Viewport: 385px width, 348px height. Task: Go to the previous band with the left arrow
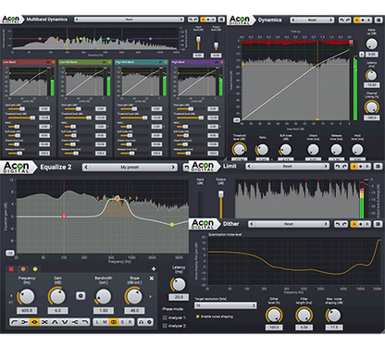click(11, 296)
